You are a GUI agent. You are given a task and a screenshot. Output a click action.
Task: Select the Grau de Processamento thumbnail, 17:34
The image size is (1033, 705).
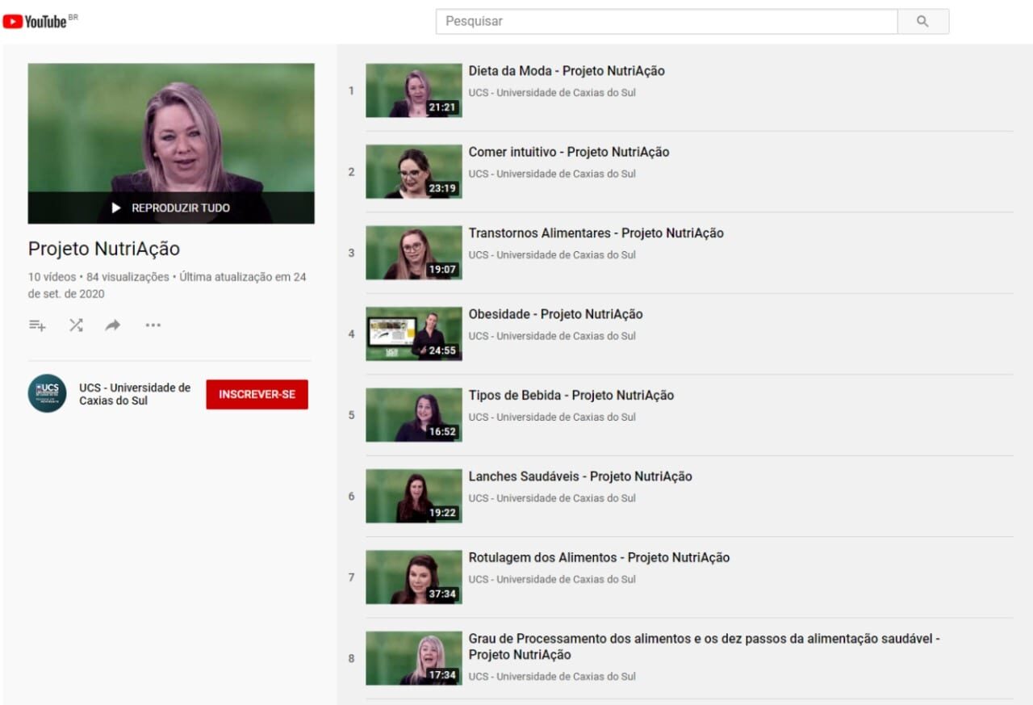point(414,659)
